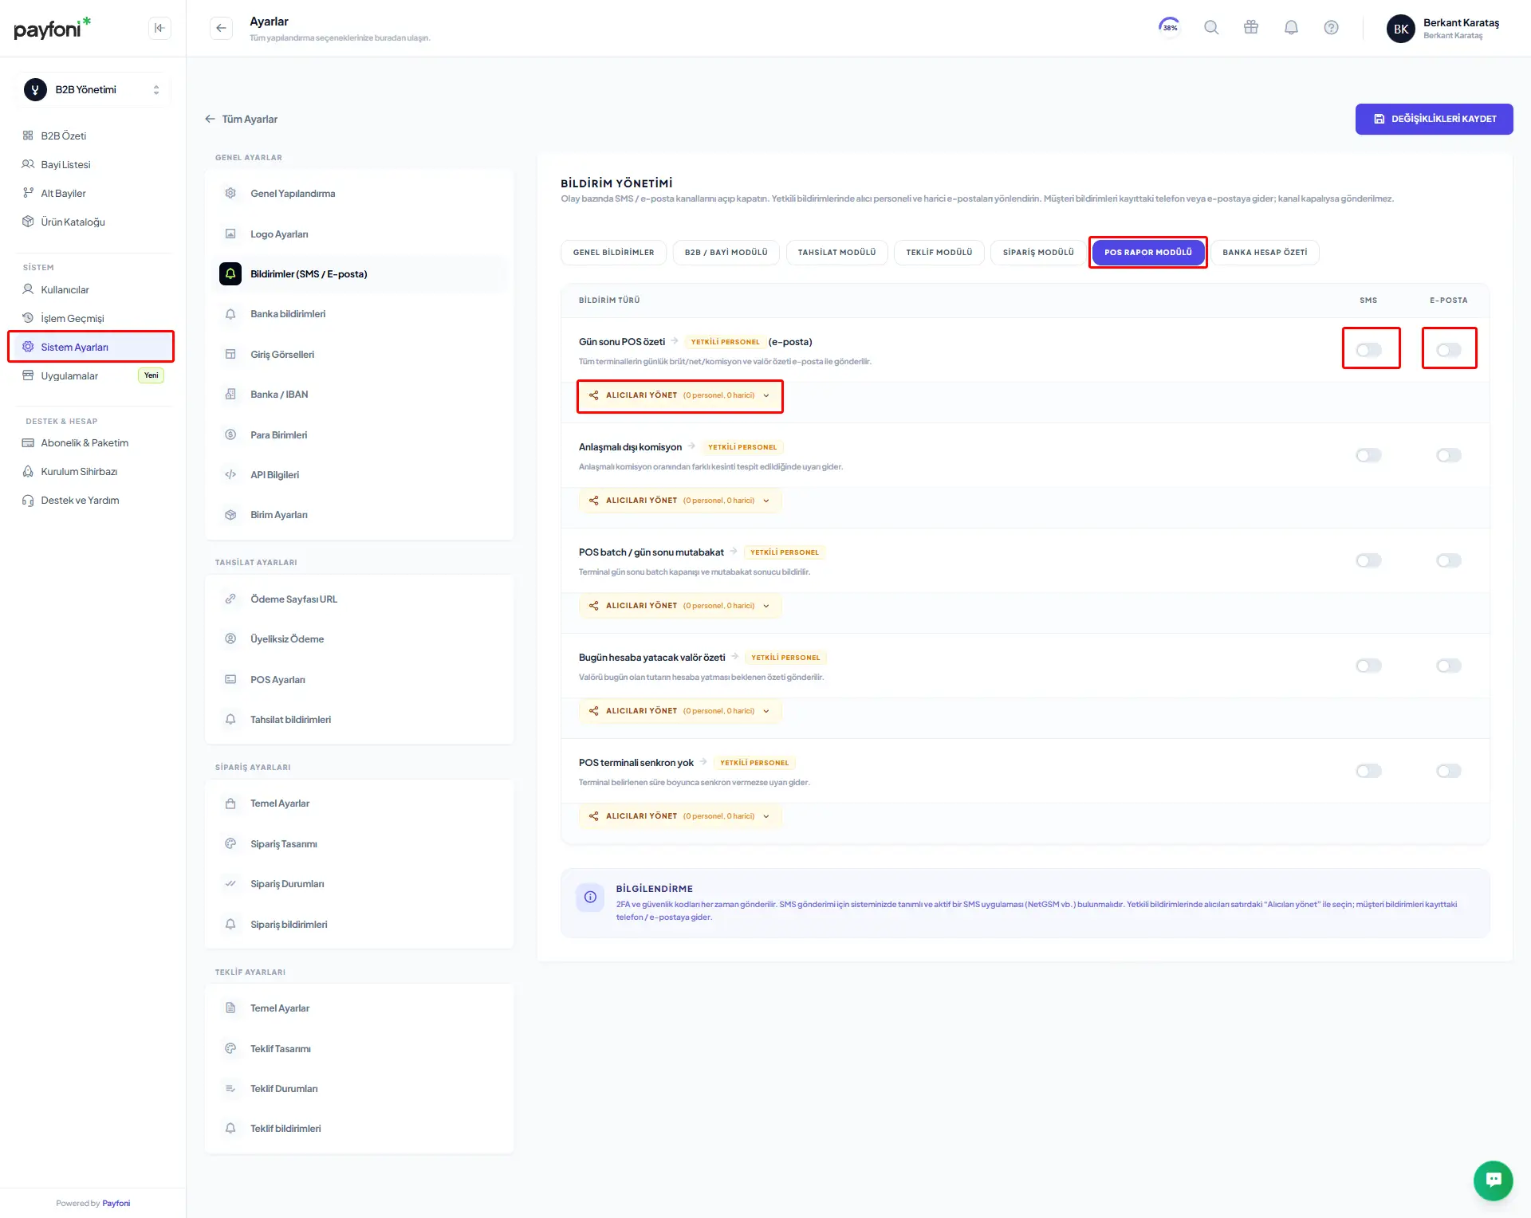Open the search magnifier icon in header
The width and height of the screenshot is (1531, 1218).
pyautogui.click(x=1211, y=28)
